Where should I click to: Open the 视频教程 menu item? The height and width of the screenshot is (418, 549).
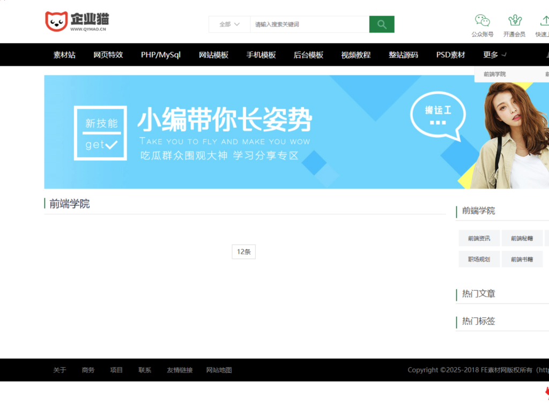(x=355, y=54)
